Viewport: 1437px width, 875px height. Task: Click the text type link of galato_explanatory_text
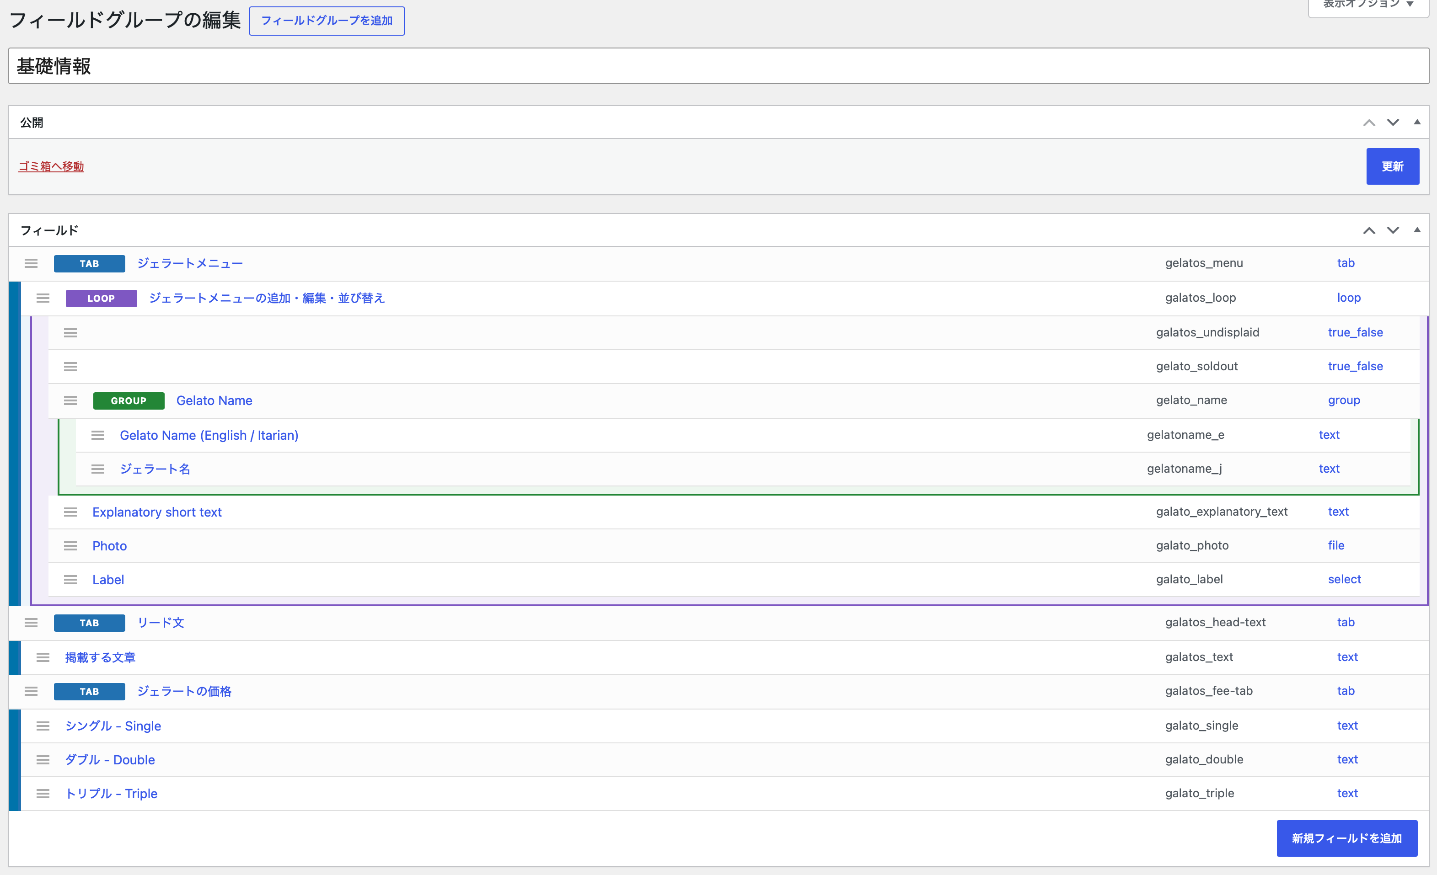pos(1338,512)
